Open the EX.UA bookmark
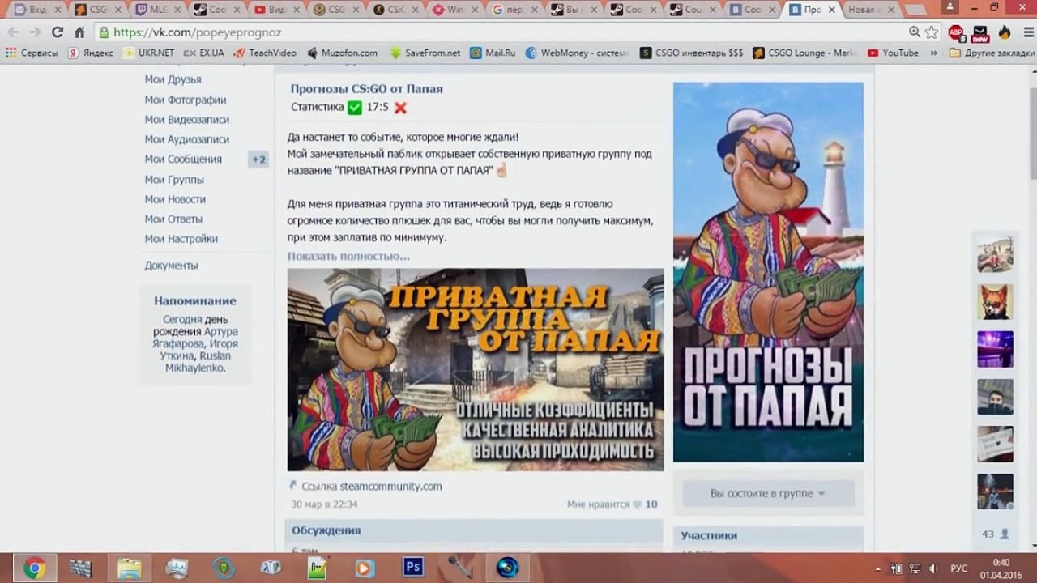The width and height of the screenshot is (1037, 583). click(204, 53)
